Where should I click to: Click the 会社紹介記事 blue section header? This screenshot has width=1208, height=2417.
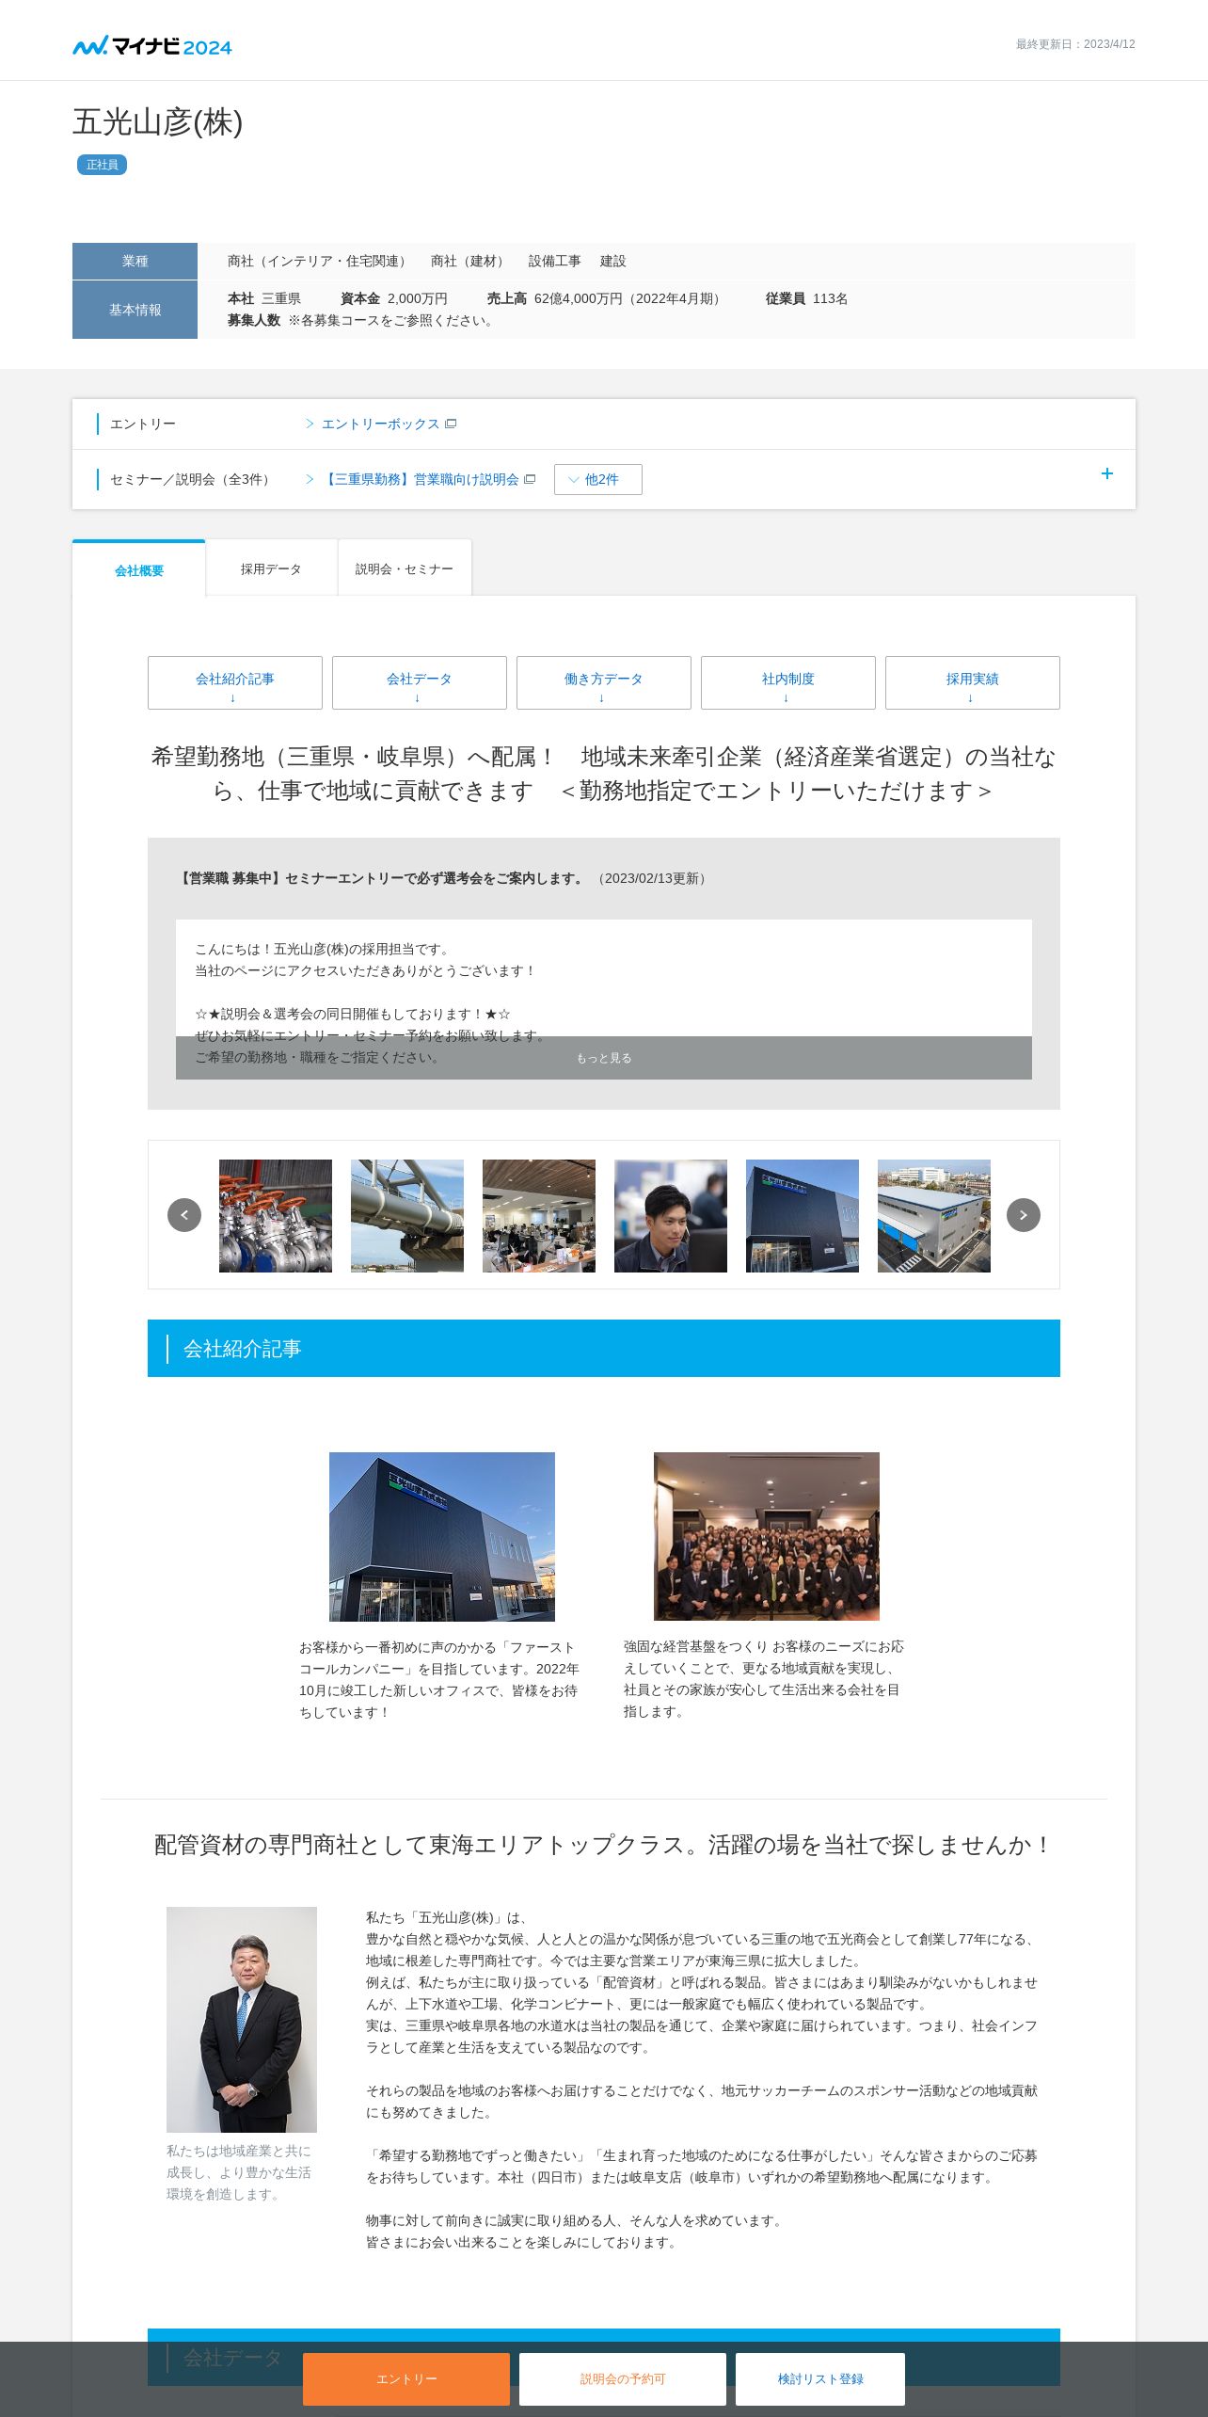604,1349
